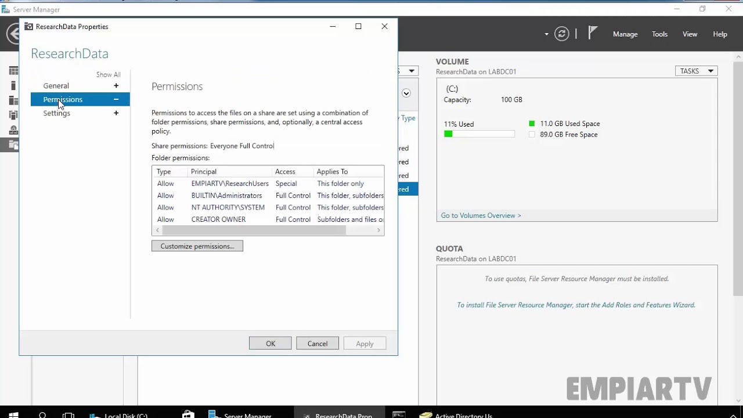Open the partially hidden TASKS dropdown of shares panel
Viewport: 743px width, 418px height.
(x=409, y=71)
